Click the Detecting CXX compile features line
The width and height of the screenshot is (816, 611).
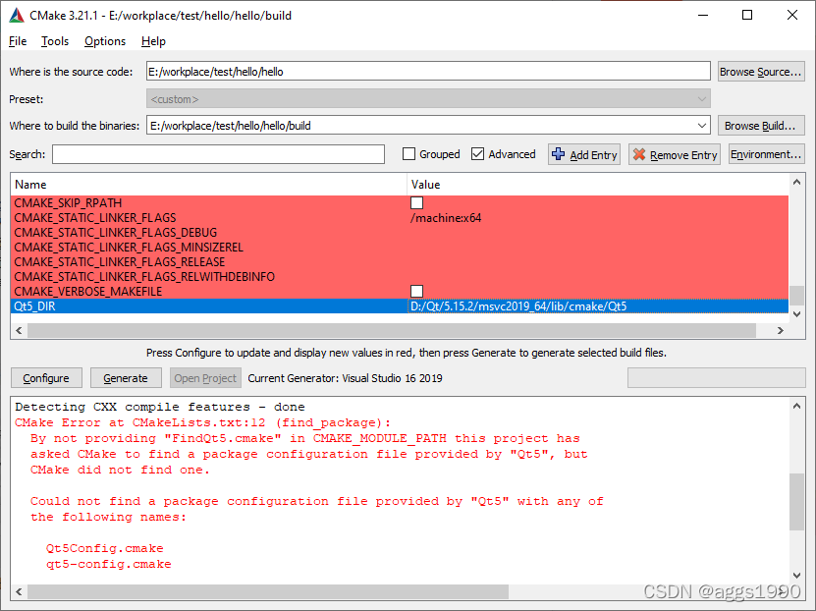point(160,407)
